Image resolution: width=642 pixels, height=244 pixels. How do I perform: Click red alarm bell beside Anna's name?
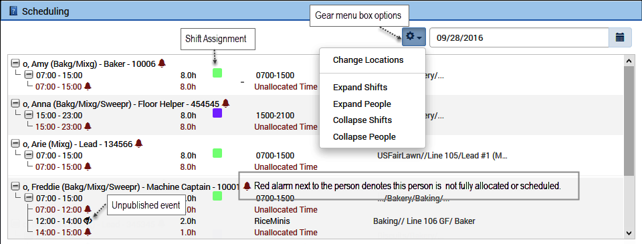(x=225, y=103)
